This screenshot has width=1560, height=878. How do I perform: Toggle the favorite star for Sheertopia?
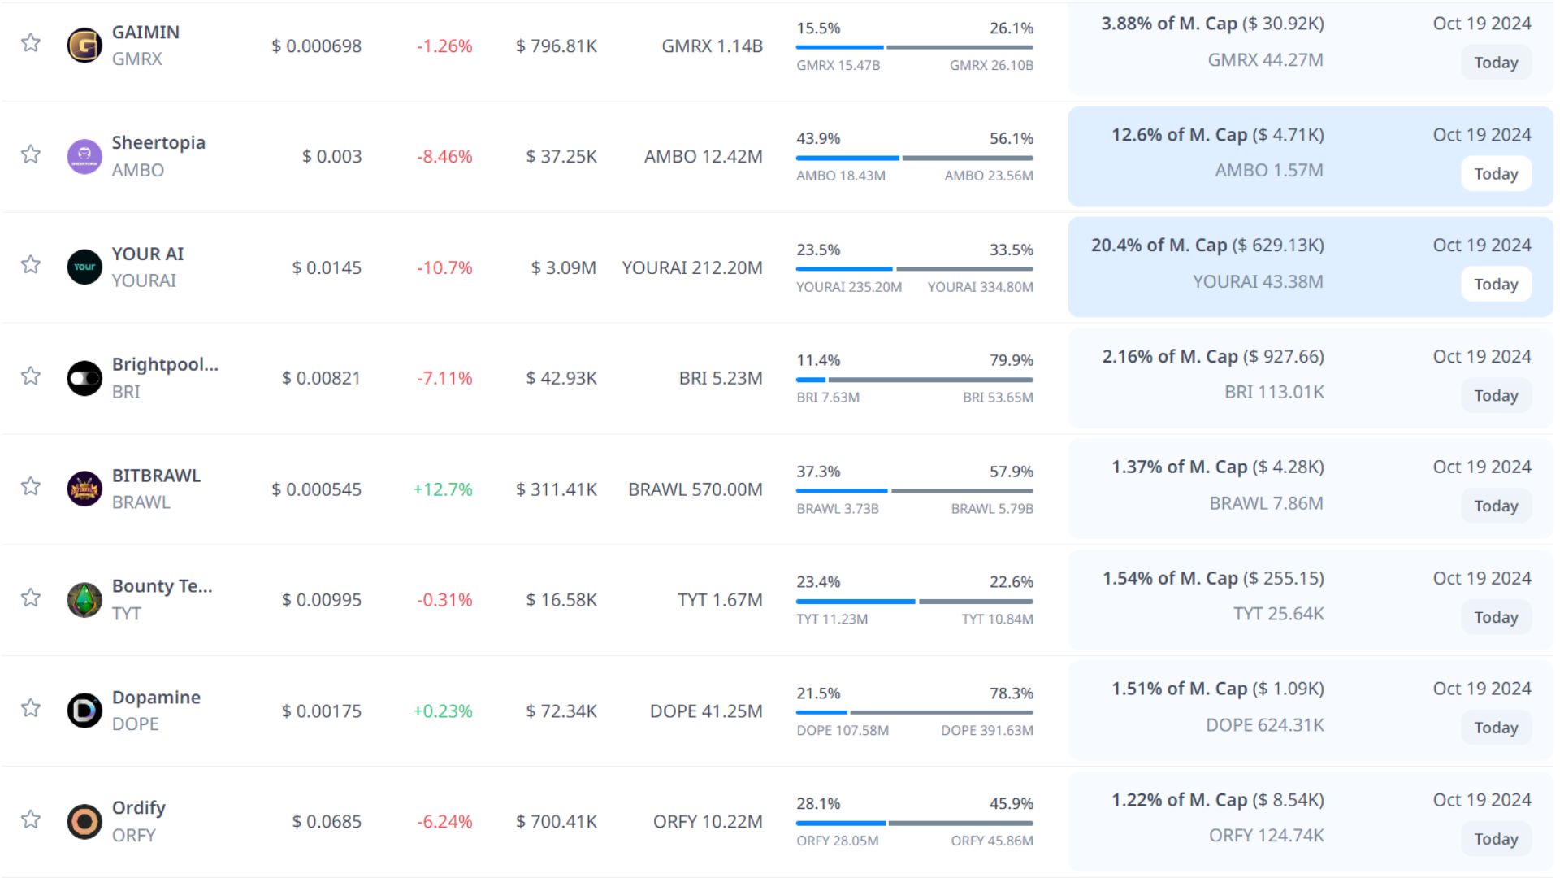[x=31, y=154]
